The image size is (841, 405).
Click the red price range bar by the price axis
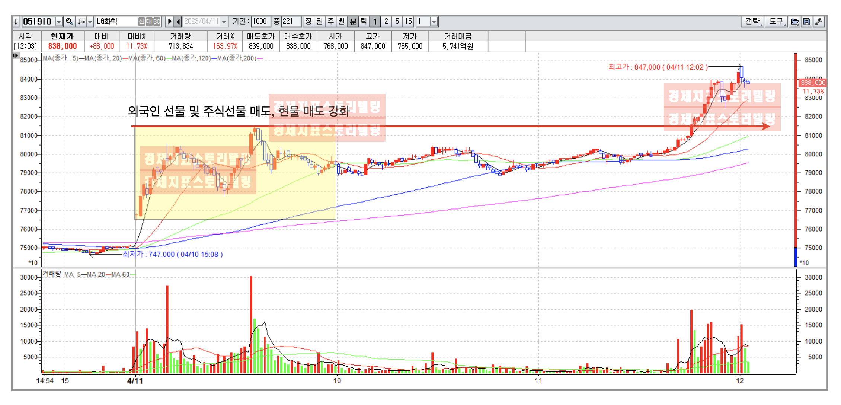pyautogui.click(x=796, y=149)
